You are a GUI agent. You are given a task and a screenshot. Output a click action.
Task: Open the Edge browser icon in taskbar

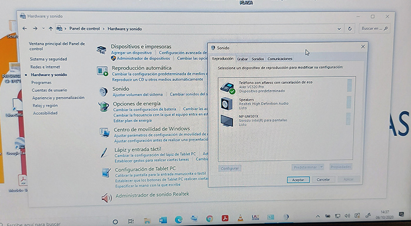point(179,219)
